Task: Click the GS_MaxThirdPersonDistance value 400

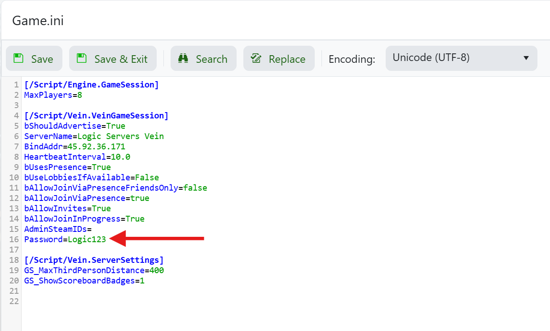Action: point(157,270)
